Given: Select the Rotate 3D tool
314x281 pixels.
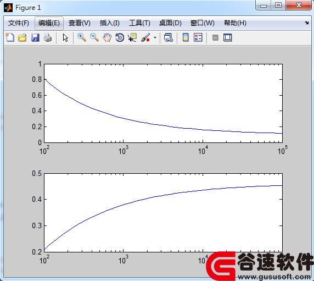Looking at the screenshot, I should coord(120,37).
